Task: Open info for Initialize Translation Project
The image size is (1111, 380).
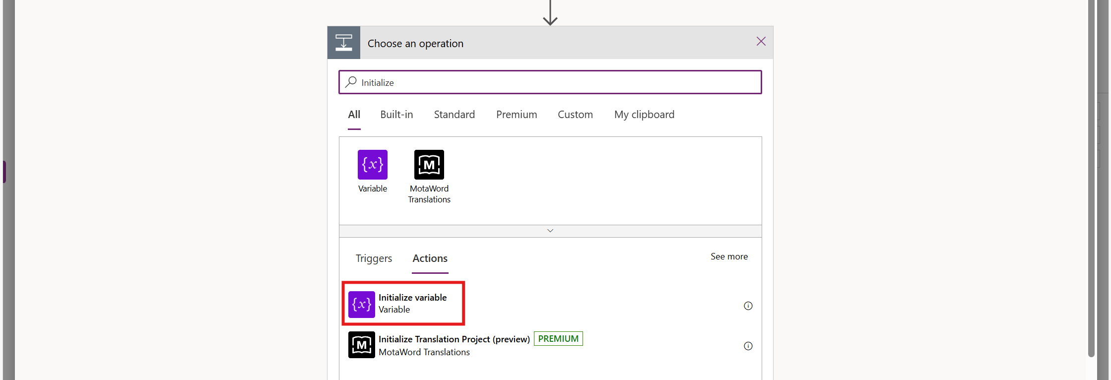Action: [x=748, y=346]
